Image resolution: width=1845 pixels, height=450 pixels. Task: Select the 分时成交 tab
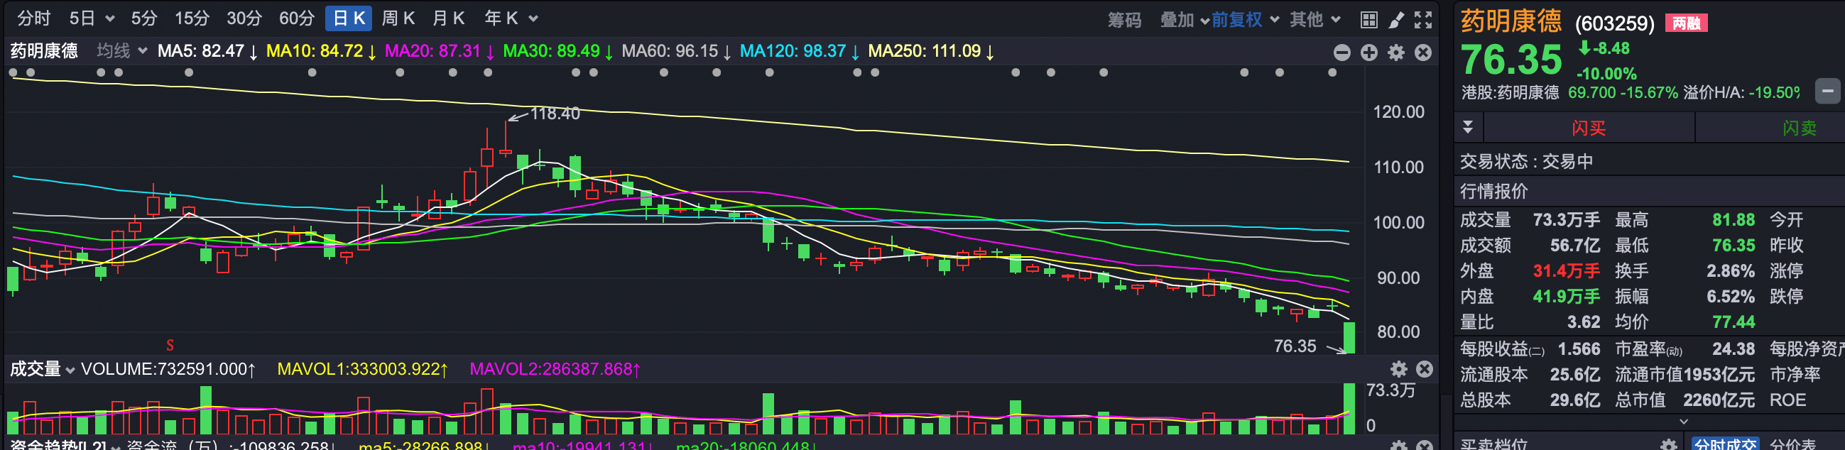click(1725, 444)
